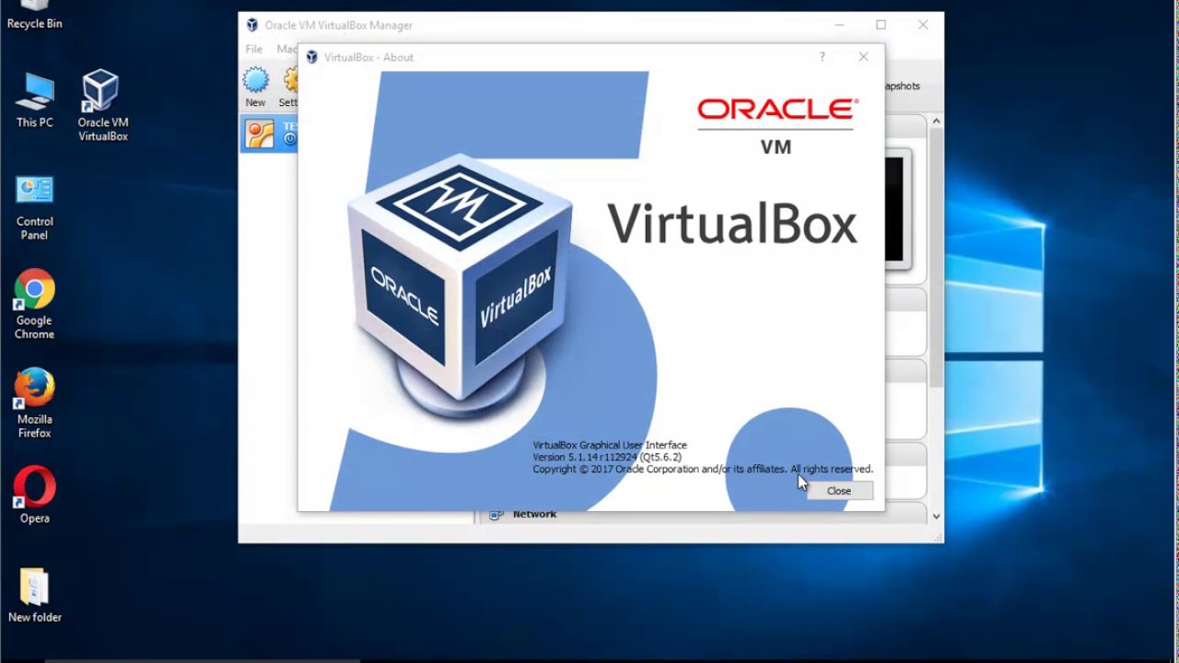The width and height of the screenshot is (1179, 663).
Task: Click the VirtualBox icon in About dialog title
Action: (311, 57)
